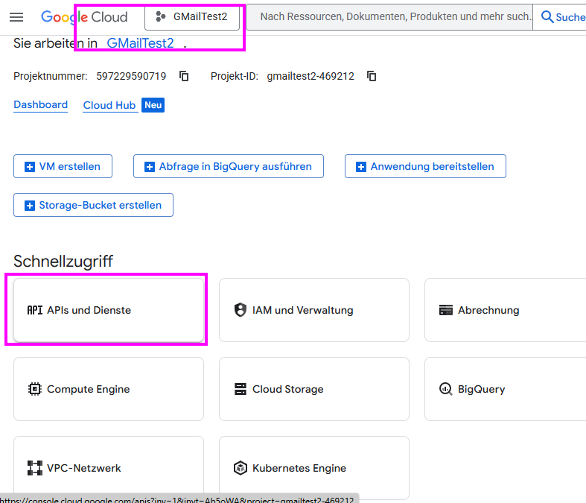586x503 pixels.
Task: Click Abfrage in BigQuery ausführen
Action: (x=229, y=166)
